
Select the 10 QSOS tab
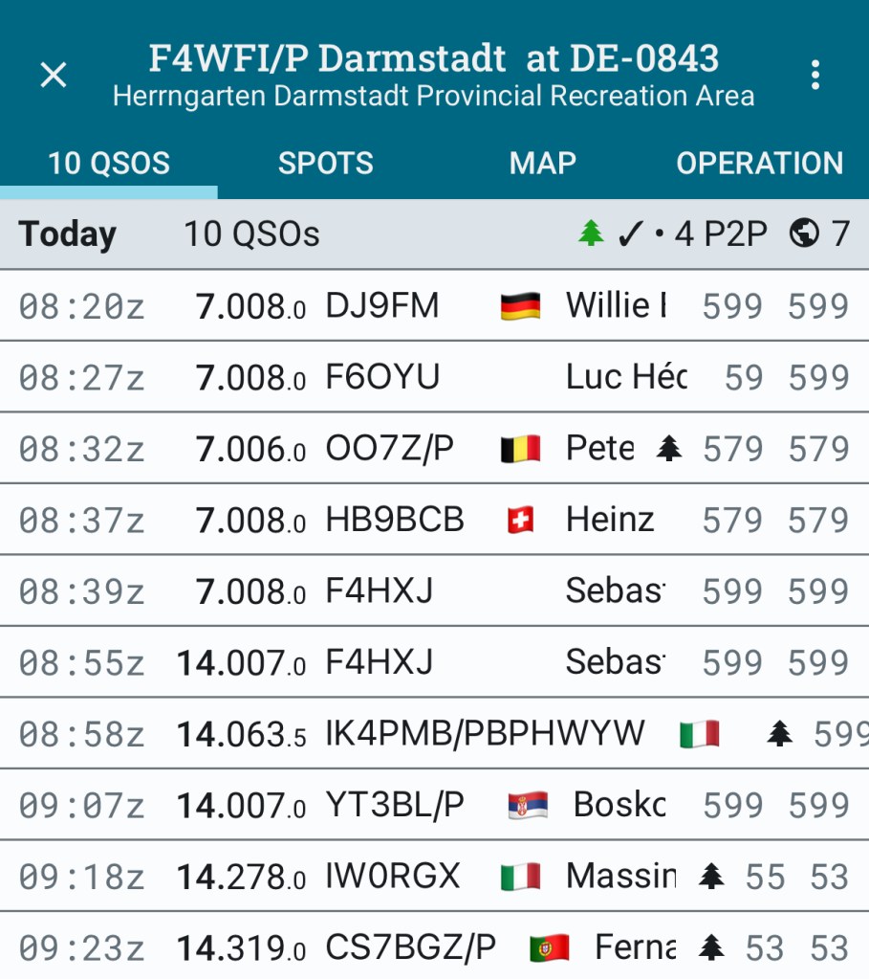pos(109,164)
